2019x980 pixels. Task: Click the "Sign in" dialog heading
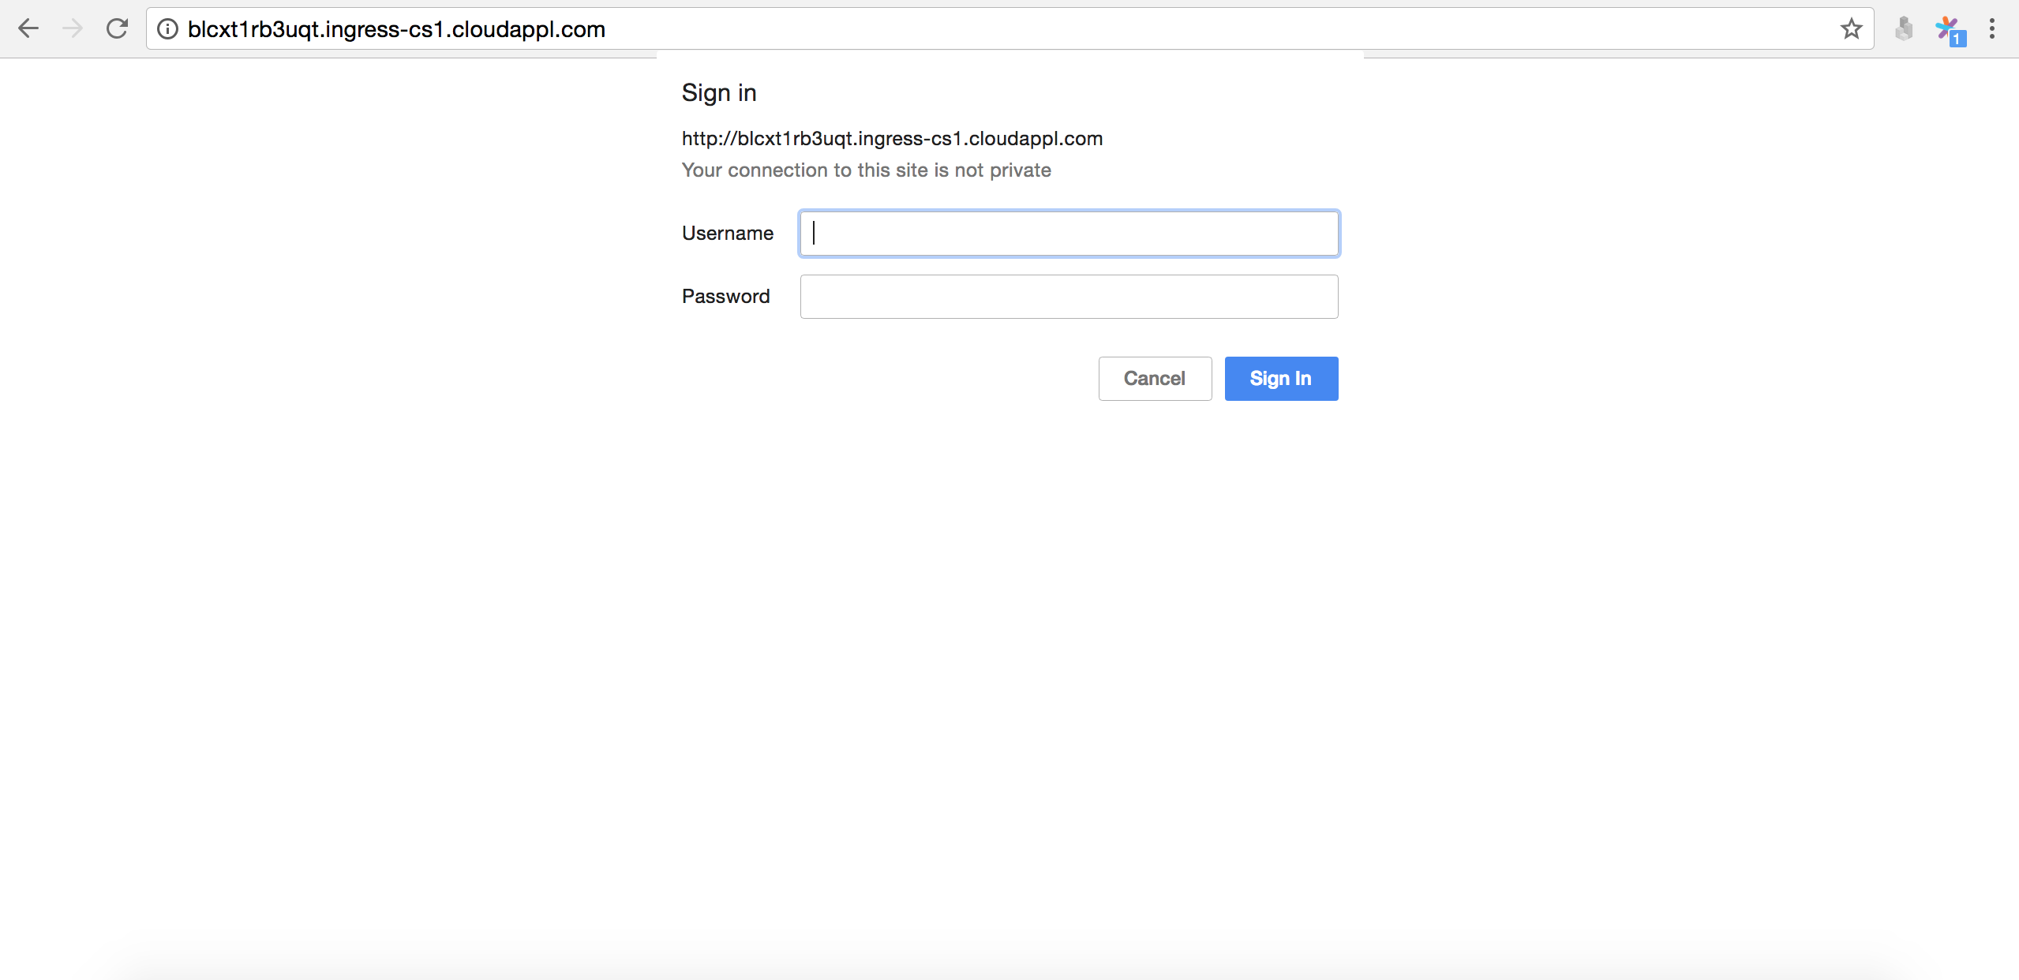tap(718, 93)
